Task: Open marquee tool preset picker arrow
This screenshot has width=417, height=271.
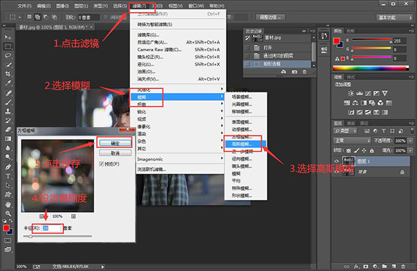Action: [x=19, y=17]
